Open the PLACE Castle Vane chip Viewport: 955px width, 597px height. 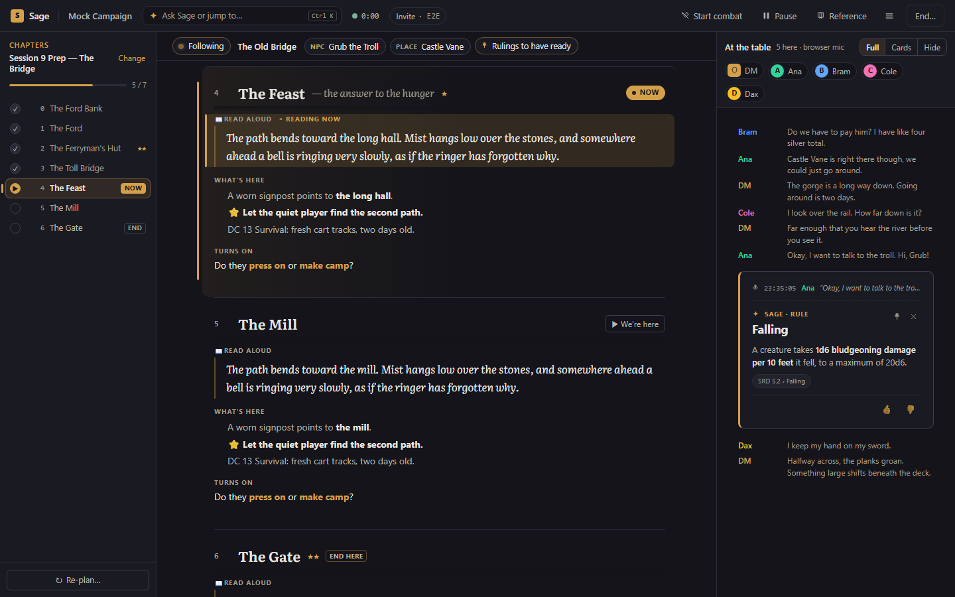pyautogui.click(x=430, y=46)
